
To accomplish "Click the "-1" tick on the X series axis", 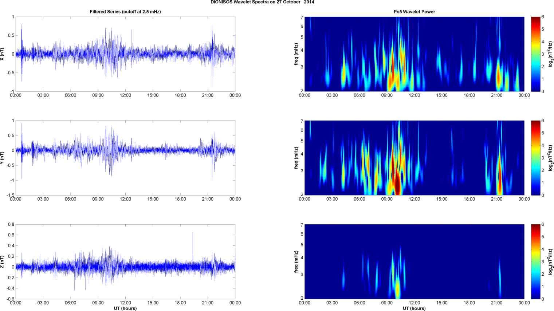I will (12, 91).
